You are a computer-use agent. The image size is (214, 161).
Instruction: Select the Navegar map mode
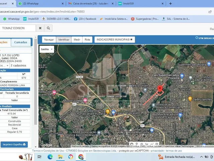pyautogui.click(x=49, y=40)
